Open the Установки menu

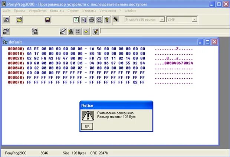pyautogui.click(x=108, y=11)
